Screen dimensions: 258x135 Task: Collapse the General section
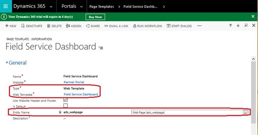click(x=7, y=62)
